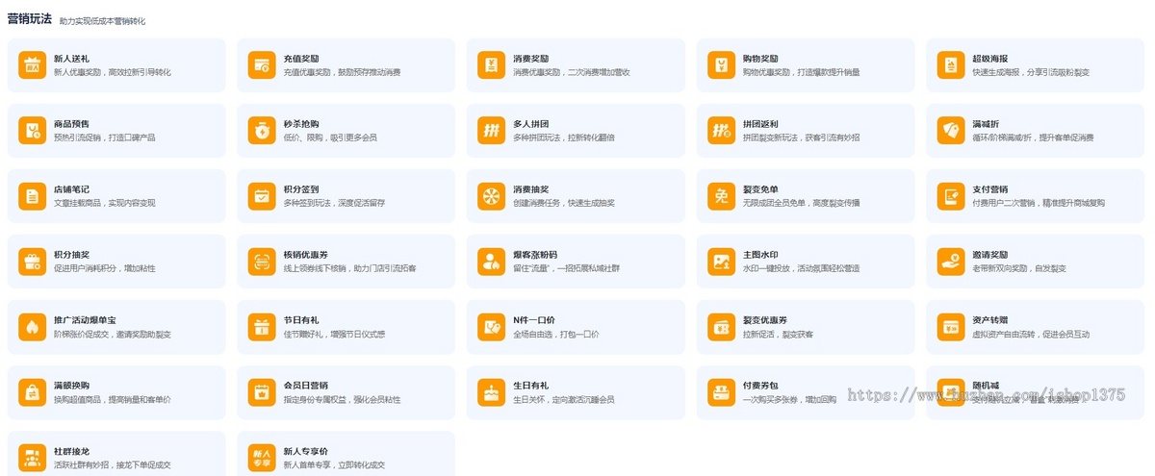Click the 邀请奖励 hand icon
This screenshot has width=1155, height=476.
coord(952,262)
